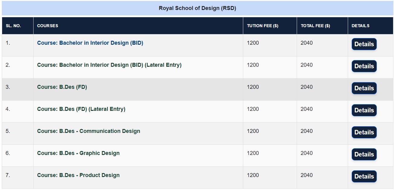Open Details for BID (Lateral Entry) row
Viewport: 394px width, 190px height.
(x=364, y=66)
